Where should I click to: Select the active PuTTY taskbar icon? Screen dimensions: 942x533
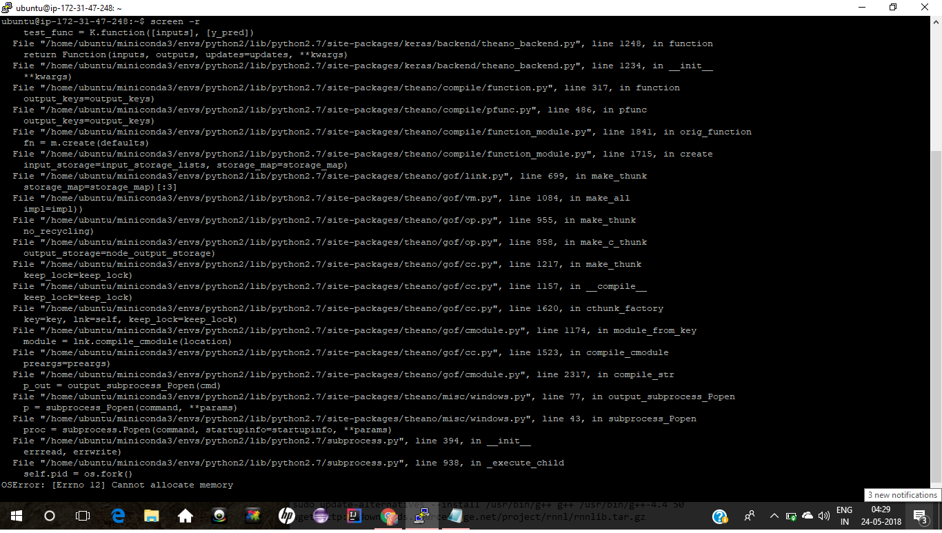422,516
